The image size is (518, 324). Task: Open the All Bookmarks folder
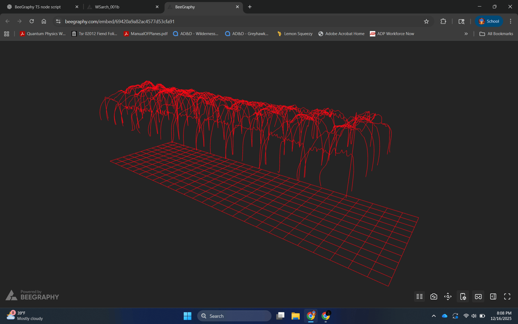496,34
